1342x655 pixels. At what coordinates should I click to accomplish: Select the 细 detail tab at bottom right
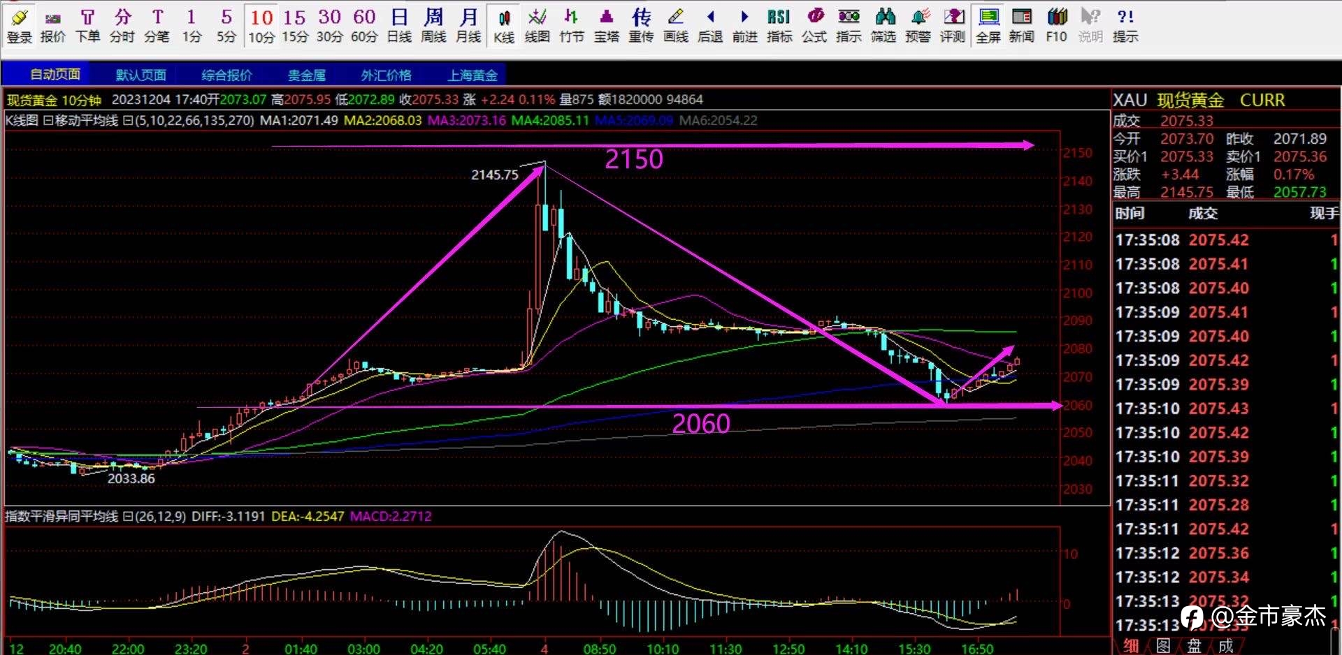tap(1130, 646)
